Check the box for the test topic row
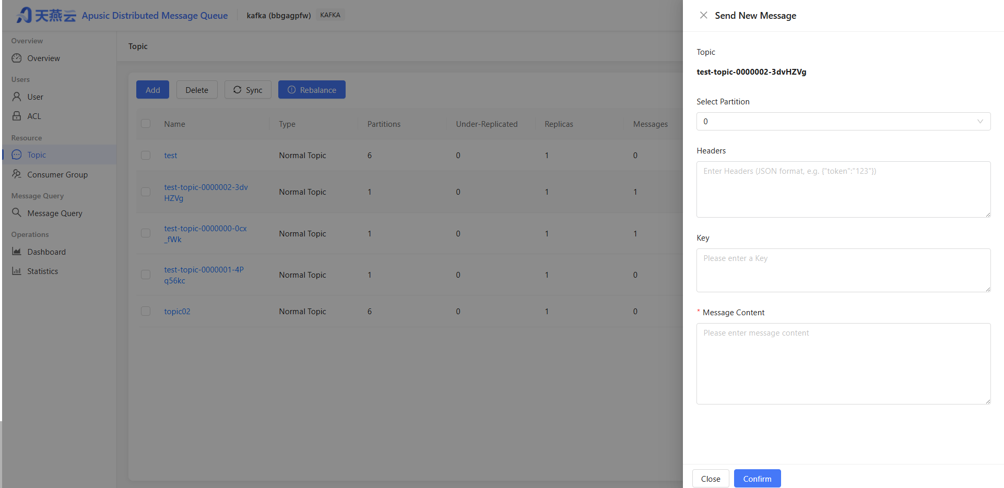The height and width of the screenshot is (488, 1004). coord(146,156)
